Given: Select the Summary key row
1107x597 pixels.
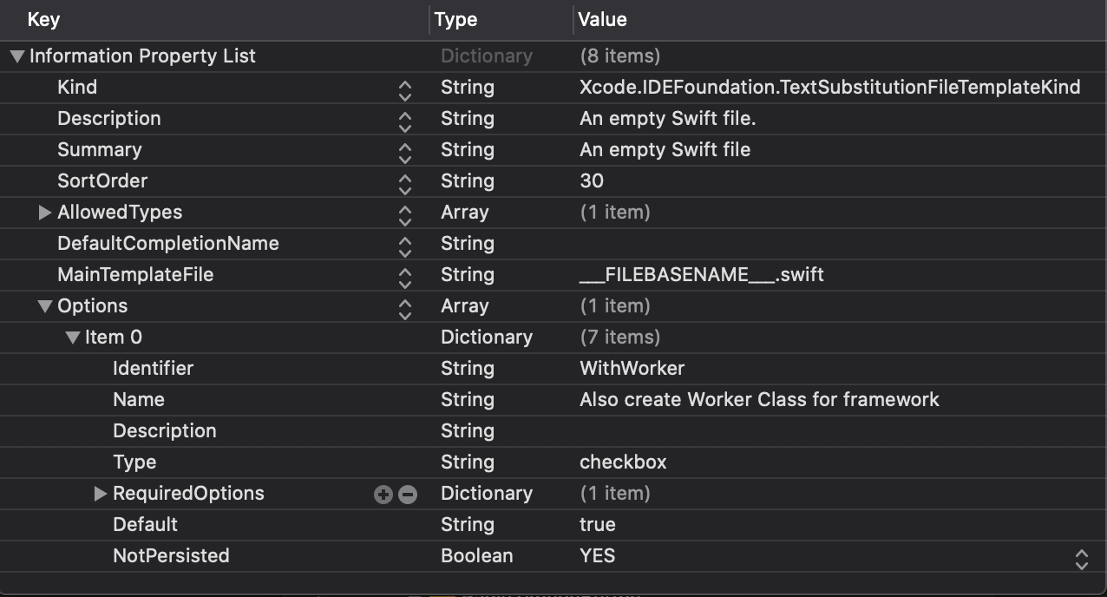Looking at the screenshot, I should [x=99, y=150].
